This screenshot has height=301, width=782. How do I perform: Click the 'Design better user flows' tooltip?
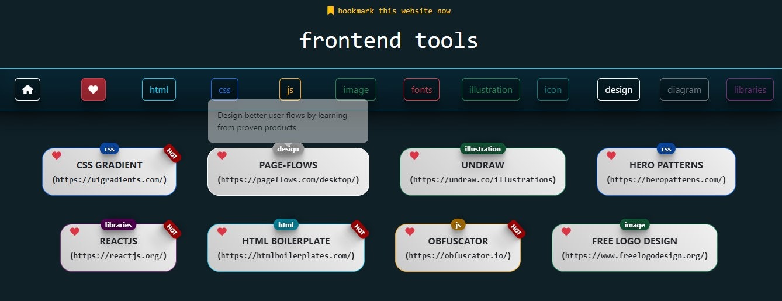tap(288, 121)
